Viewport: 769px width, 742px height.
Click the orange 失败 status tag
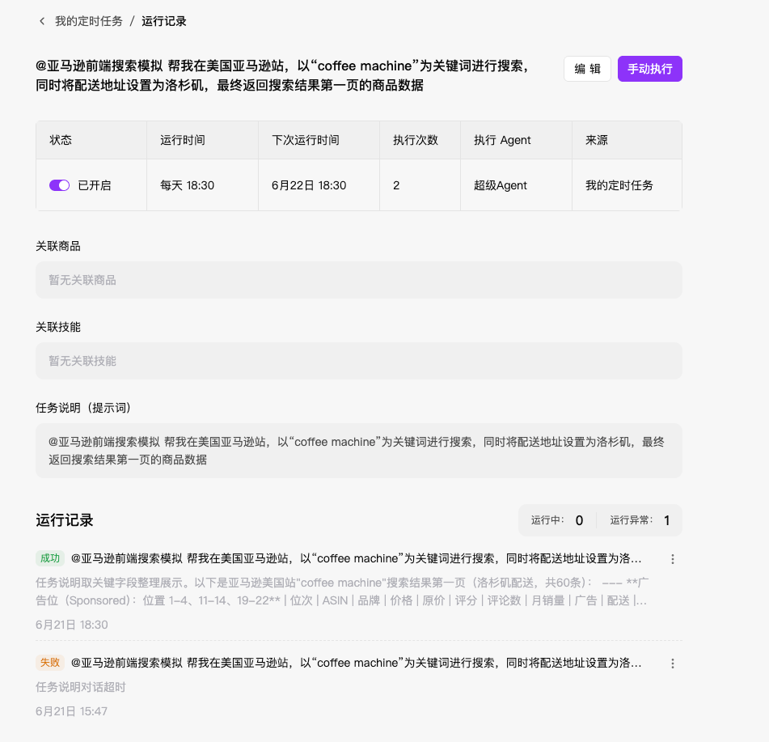coord(50,663)
